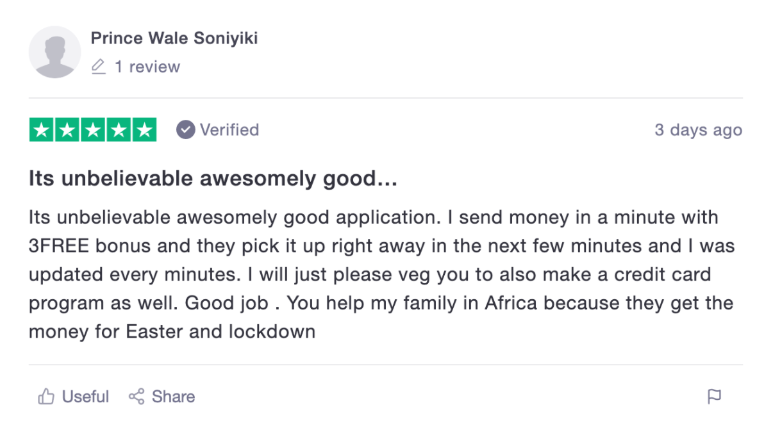The image size is (773, 428).
Task: Click the Verified checkmark badge icon
Action: tap(186, 130)
